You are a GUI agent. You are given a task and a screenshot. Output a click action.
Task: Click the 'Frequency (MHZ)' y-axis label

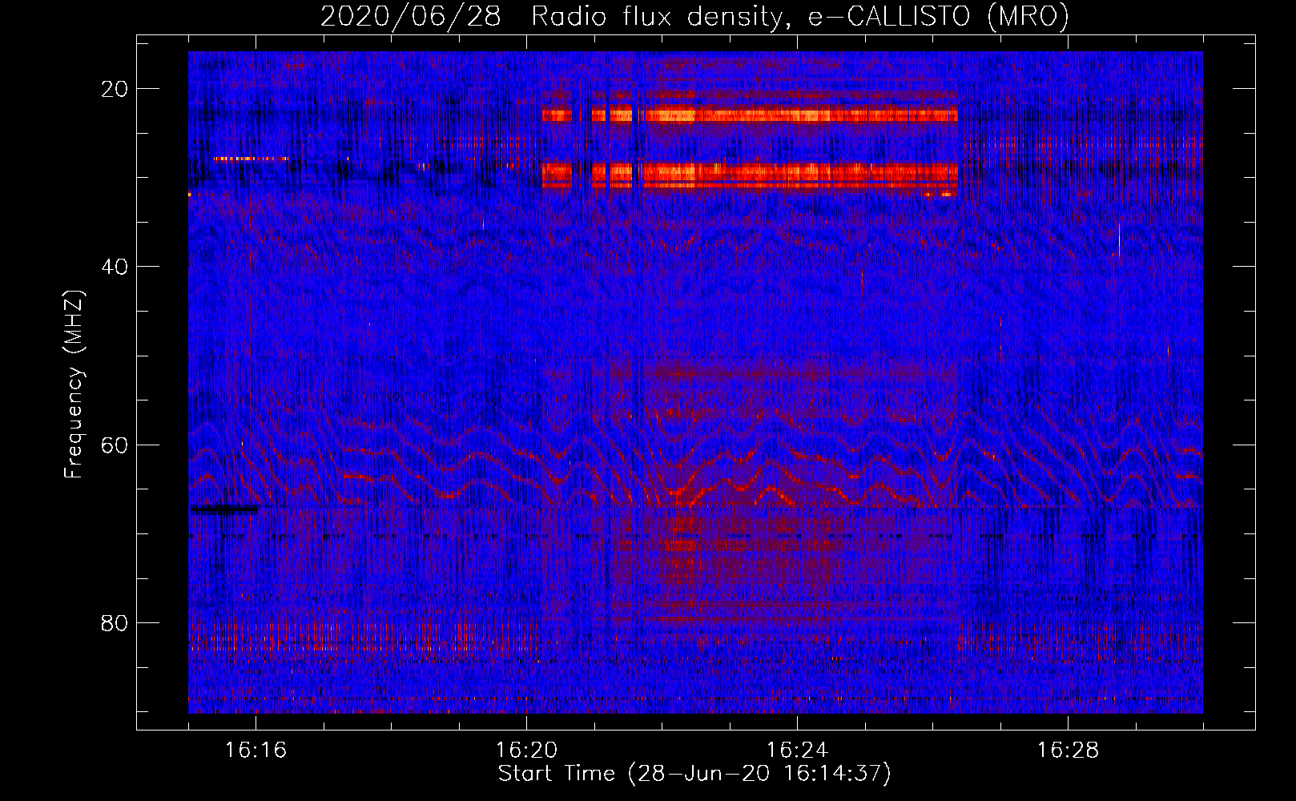[x=74, y=384]
